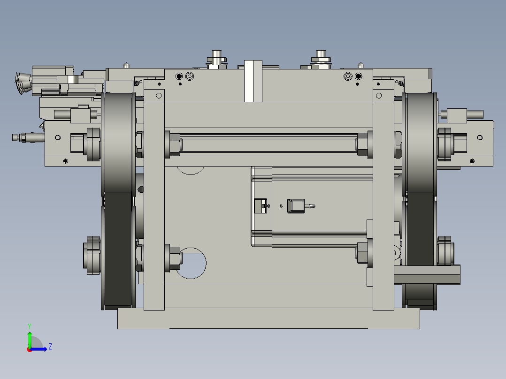Select the right large dark wheel
This screenshot has height=379, width=506.
(420, 201)
